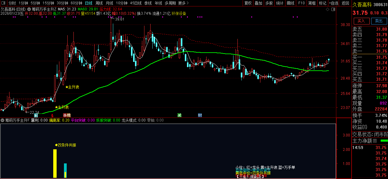Click the green 主力净额 bar

pos(384,141)
